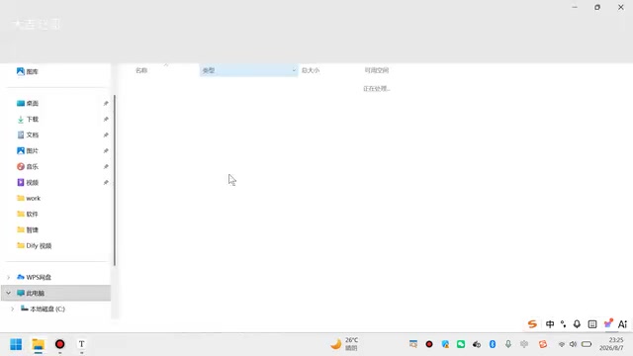Open the 音乐 music folder in the sidebar
The width and height of the screenshot is (633, 356).
click(x=28, y=166)
